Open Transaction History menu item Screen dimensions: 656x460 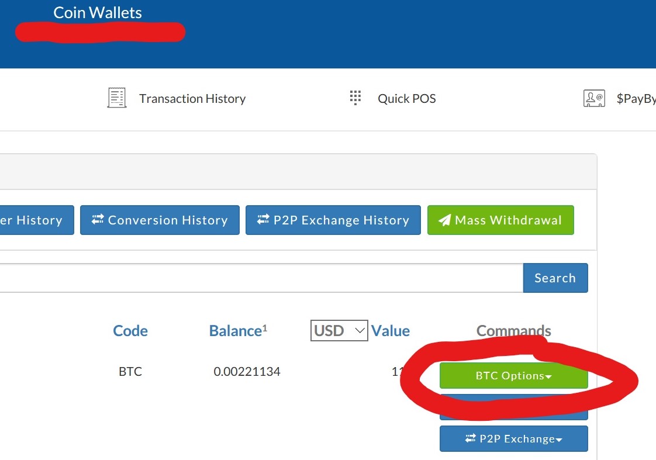click(x=192, y=98)
